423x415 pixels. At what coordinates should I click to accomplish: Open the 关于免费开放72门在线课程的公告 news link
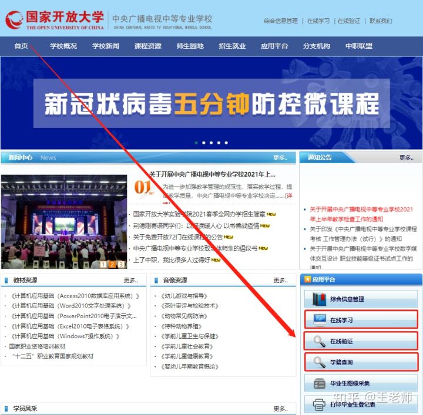(x=178, y=237)
